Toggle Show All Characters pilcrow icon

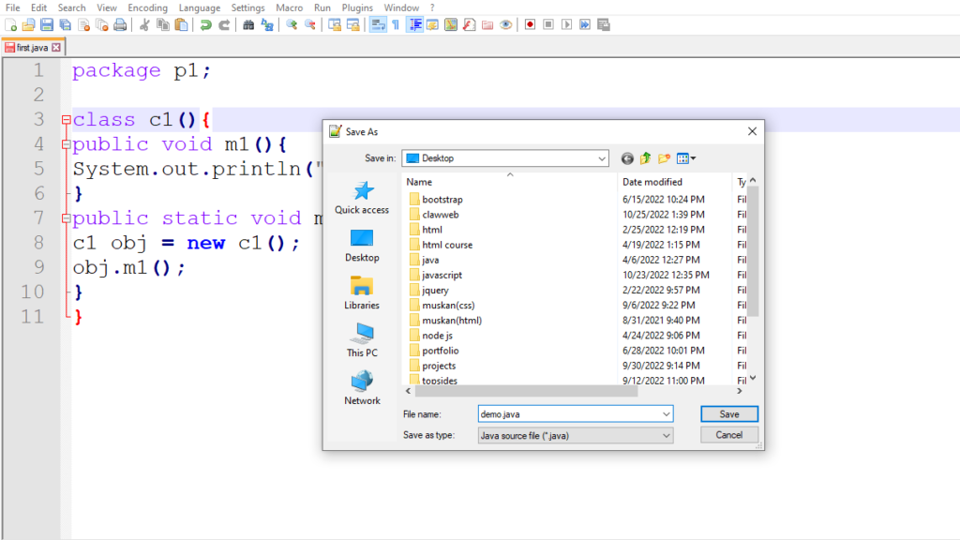(x=396, y=25)
